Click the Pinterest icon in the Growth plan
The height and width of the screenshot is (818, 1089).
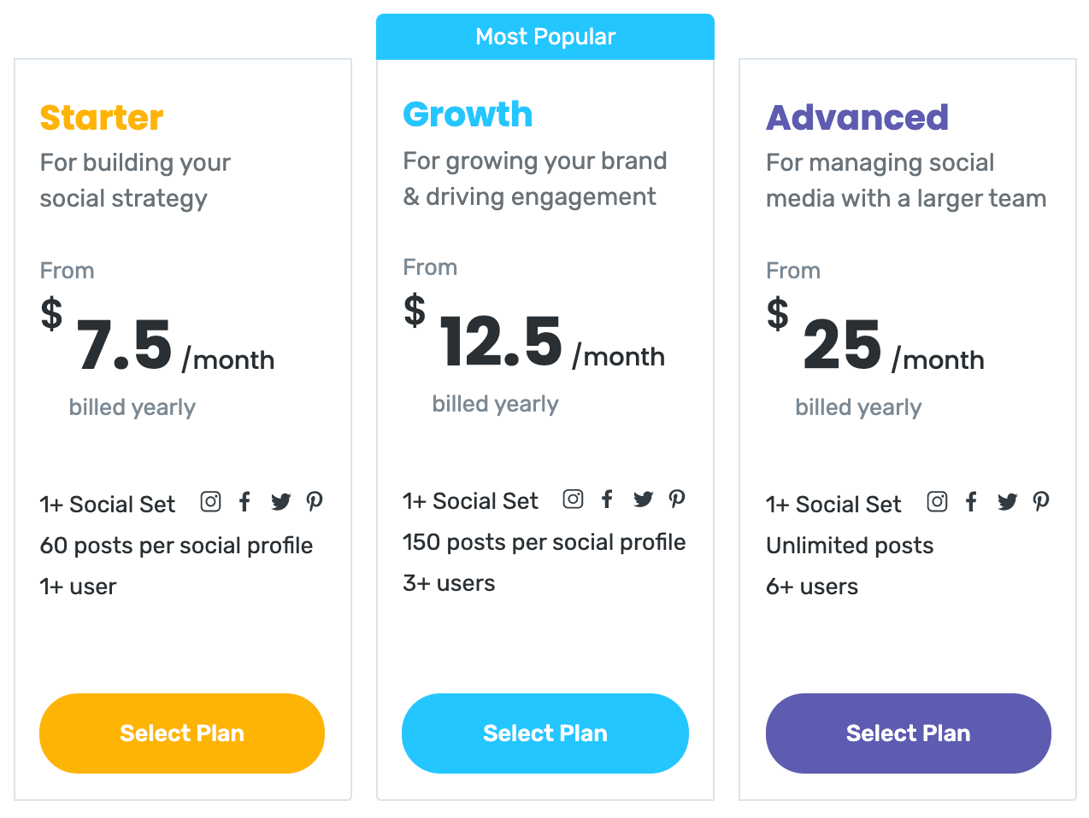(x=677, y=499)
